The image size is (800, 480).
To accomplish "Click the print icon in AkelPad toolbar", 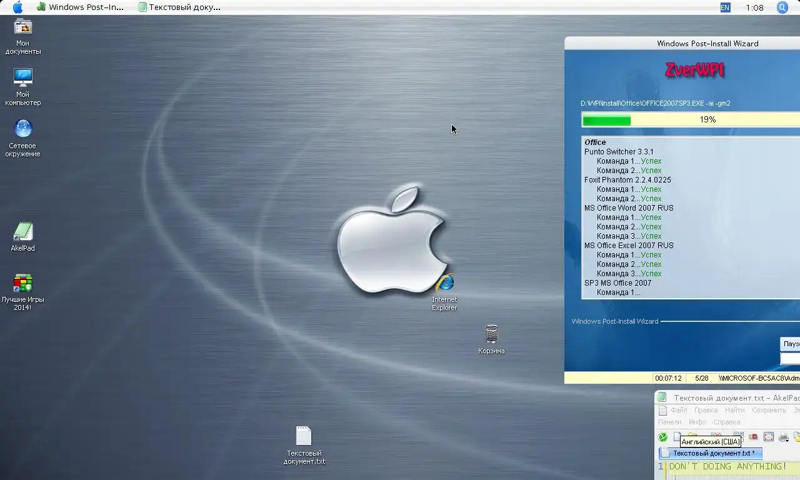I will 784,437.
